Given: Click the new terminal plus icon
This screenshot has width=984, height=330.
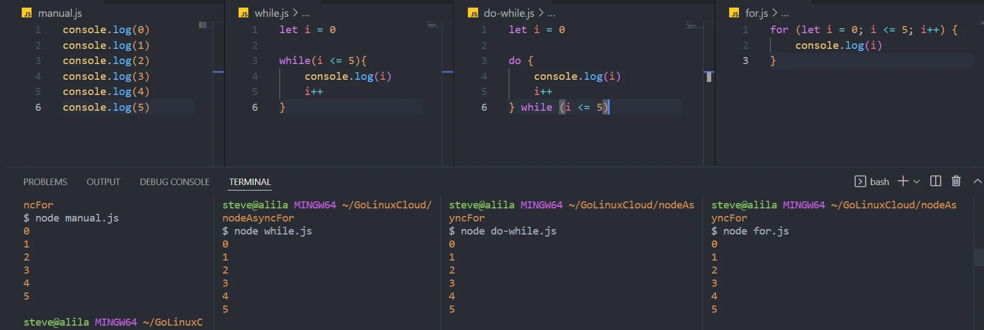Looking at the screenshot, I should point(902,181).
